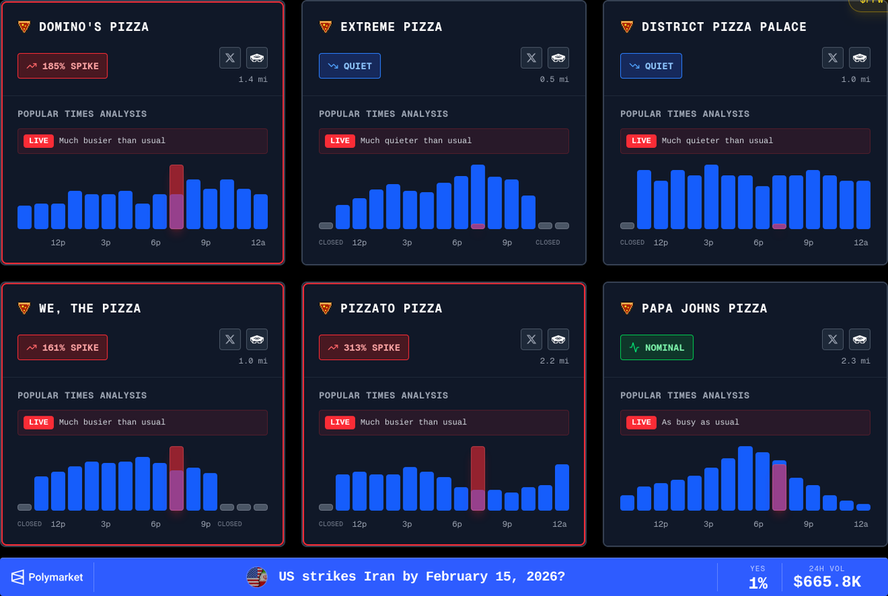
Task: Click the NOMINAL status badge
Action: click(x=657, y=348)
